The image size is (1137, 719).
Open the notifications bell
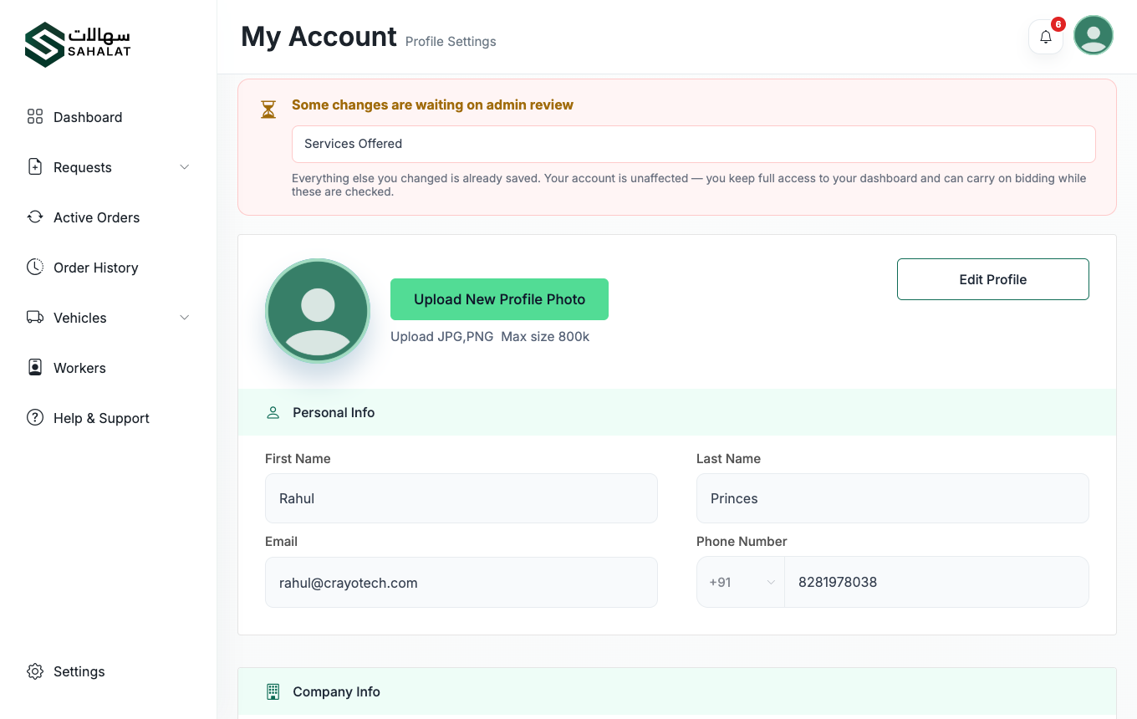click(1046, 37)
